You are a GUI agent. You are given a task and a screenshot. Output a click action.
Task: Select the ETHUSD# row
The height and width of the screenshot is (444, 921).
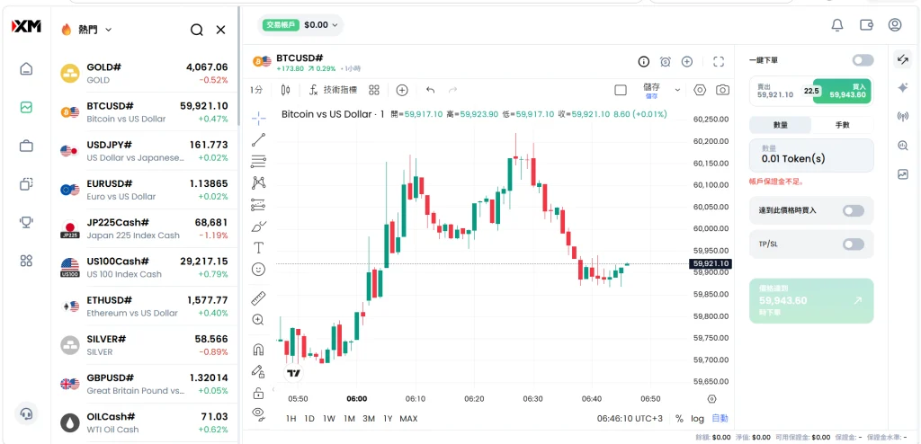tap(145, 306)
